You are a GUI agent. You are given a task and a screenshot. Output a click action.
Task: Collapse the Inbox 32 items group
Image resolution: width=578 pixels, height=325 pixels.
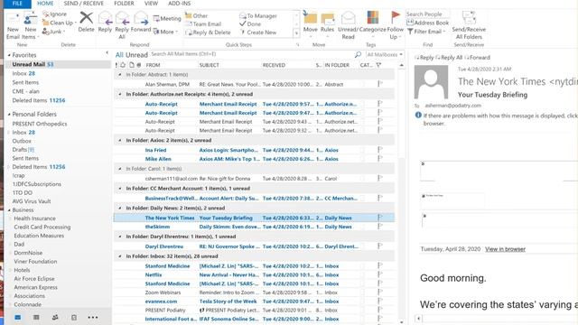tap(120, 256)
